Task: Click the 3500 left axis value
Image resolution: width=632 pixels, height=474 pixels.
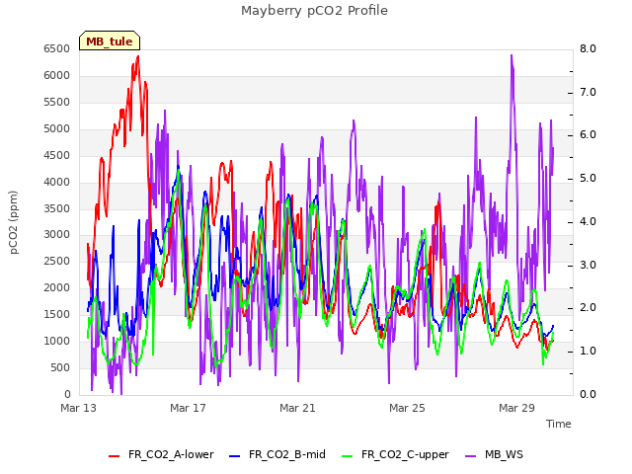Action: (x=57, y=208)
